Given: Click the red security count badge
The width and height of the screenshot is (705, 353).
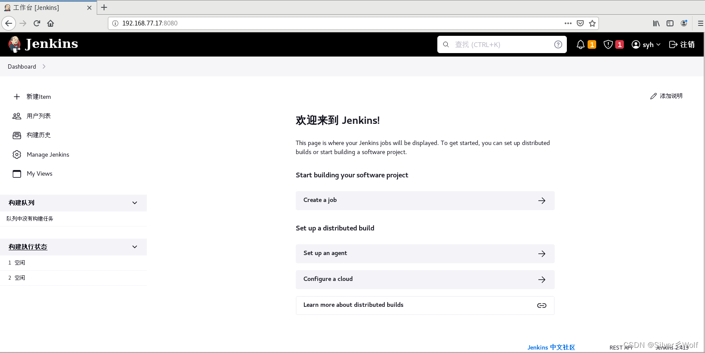Looking at the screenshot, I should [x=620, y=44].
